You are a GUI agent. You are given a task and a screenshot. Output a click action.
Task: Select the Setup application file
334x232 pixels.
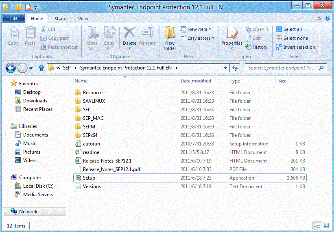190,178
